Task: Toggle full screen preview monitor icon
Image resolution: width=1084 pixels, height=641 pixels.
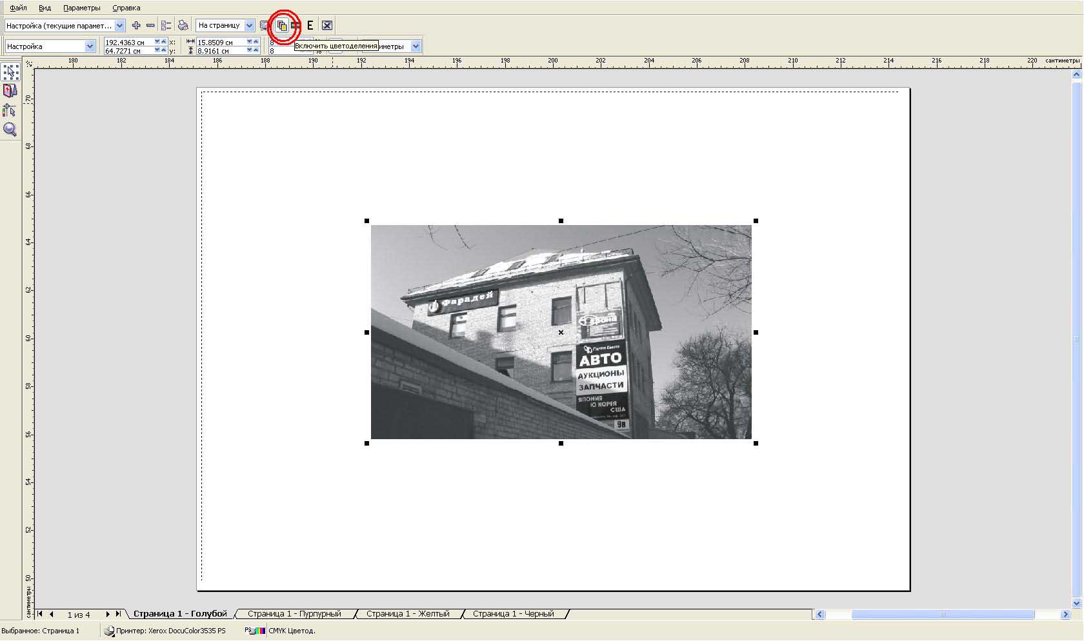Action: [x=265, y=26]
